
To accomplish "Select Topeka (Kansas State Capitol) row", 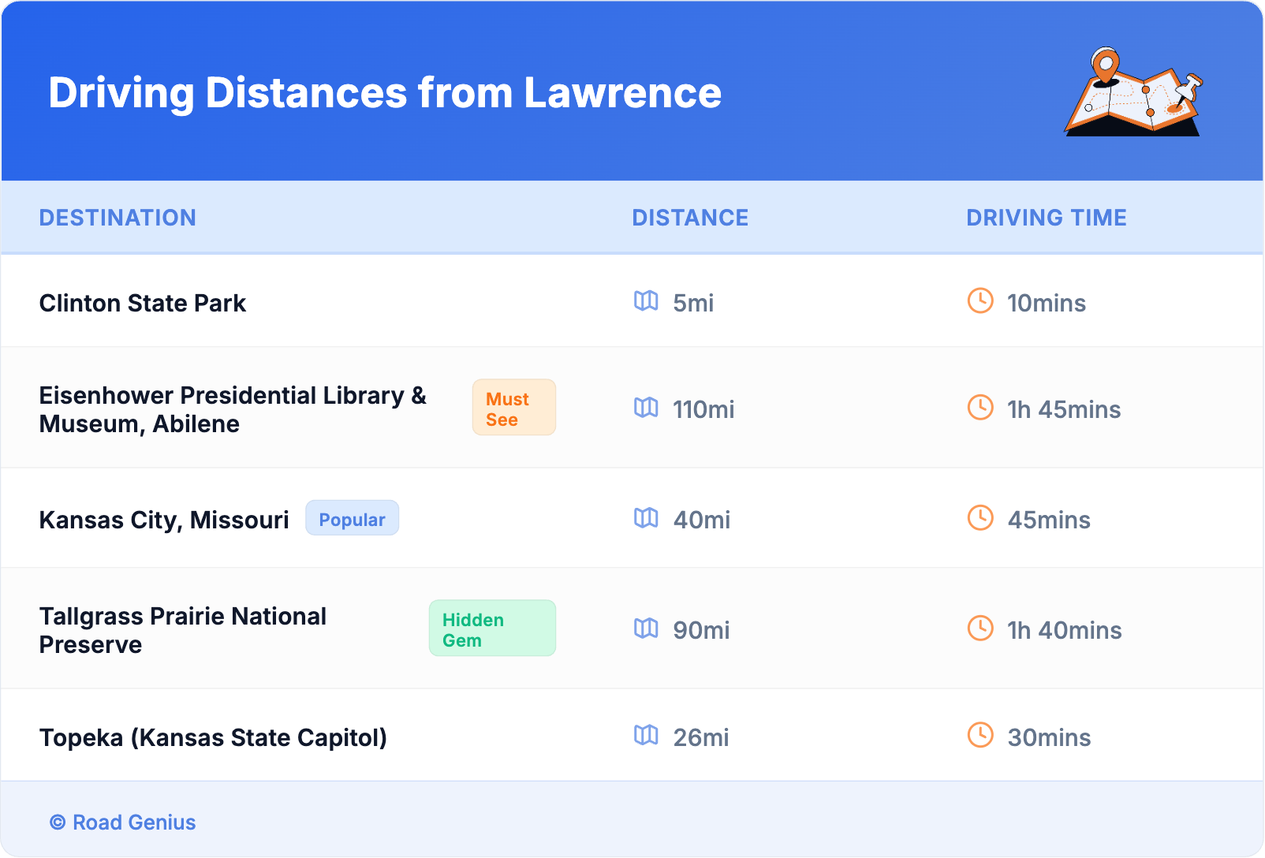I will 213,737.
